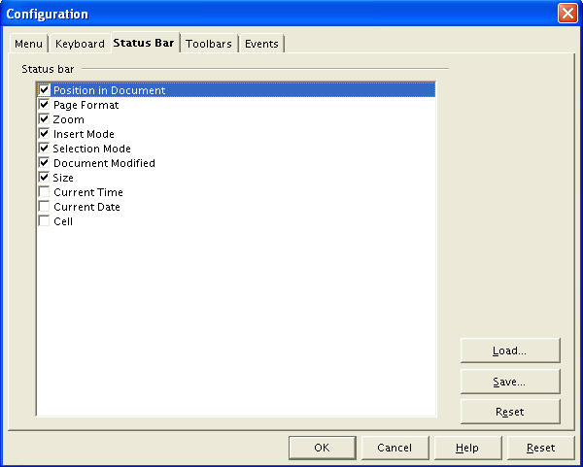Select the Current Date list entry text
This screenshot has height=467, width=583.
point(86,207)
